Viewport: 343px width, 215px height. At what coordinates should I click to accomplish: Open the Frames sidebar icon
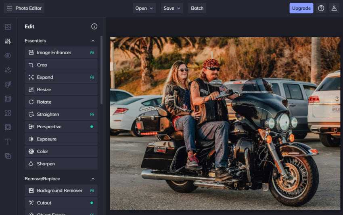pyautogui.click(x=8, y=98)
